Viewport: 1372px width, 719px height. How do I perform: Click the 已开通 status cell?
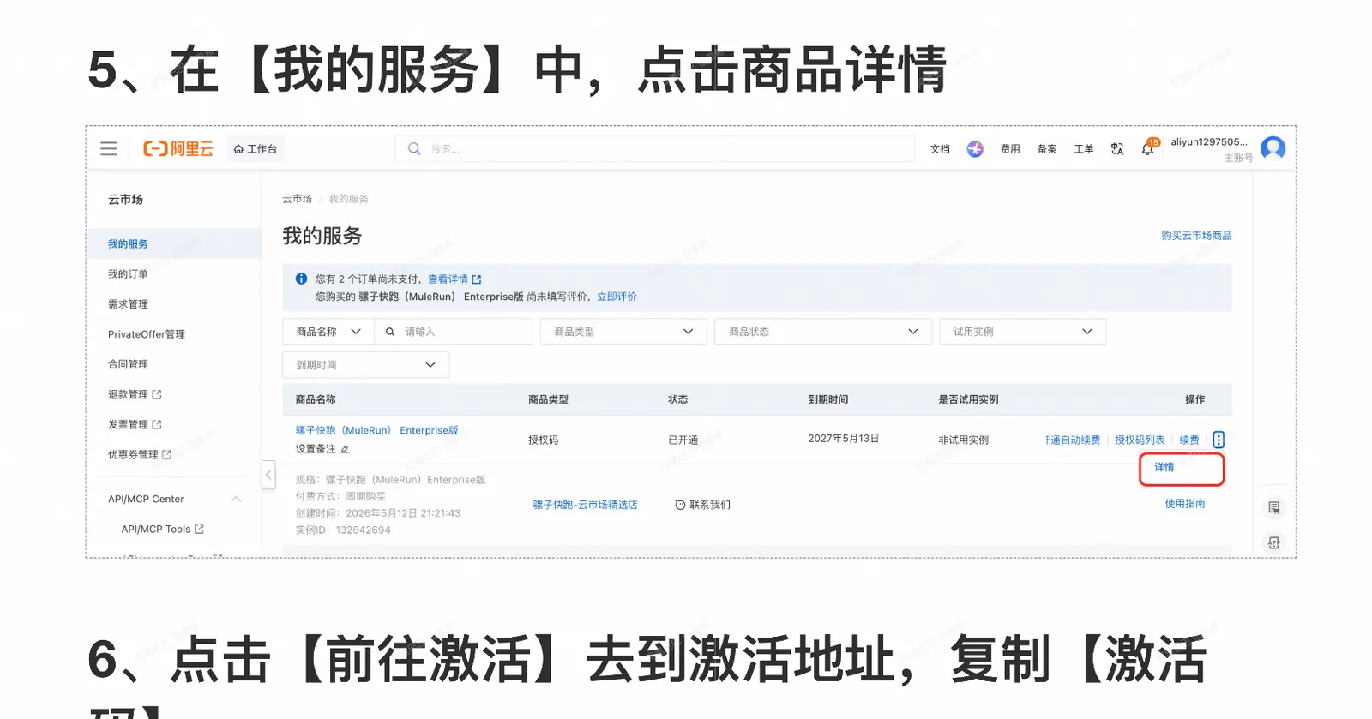pyautogui.click(x=683, y=440)
